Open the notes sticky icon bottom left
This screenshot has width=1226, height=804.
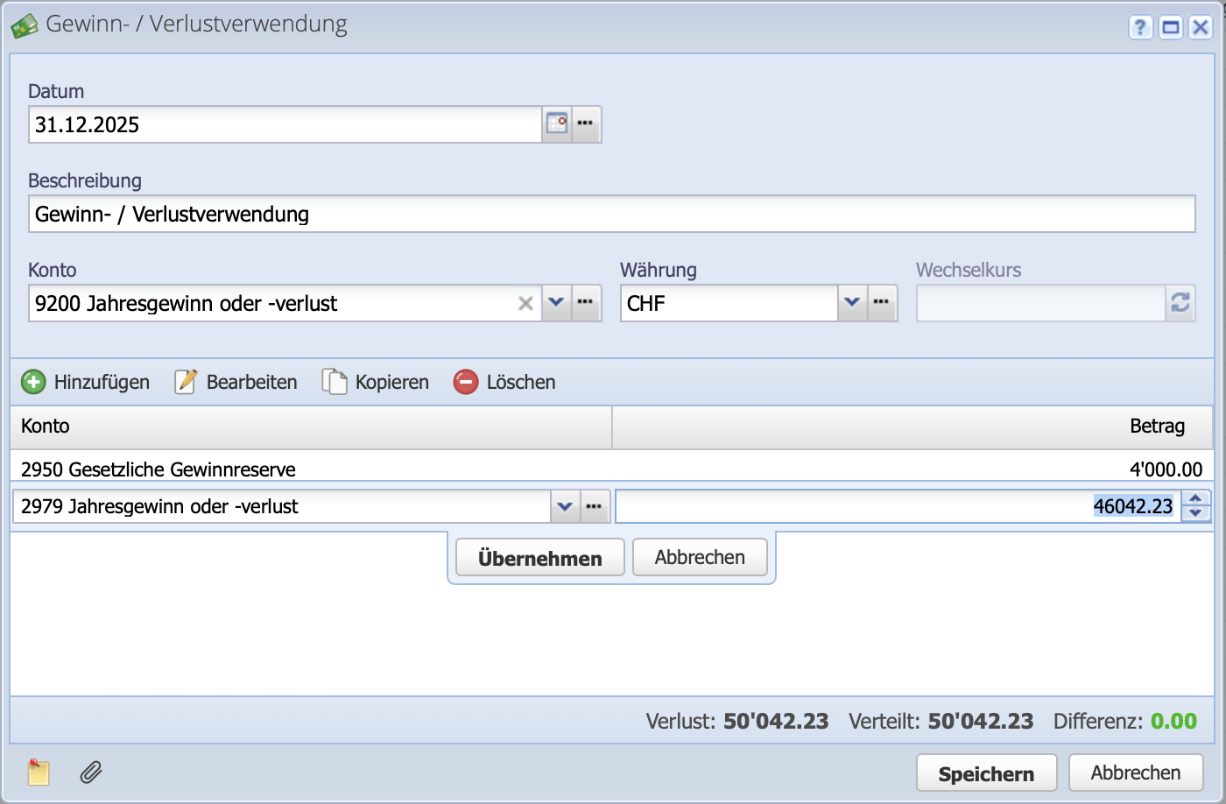39,773
